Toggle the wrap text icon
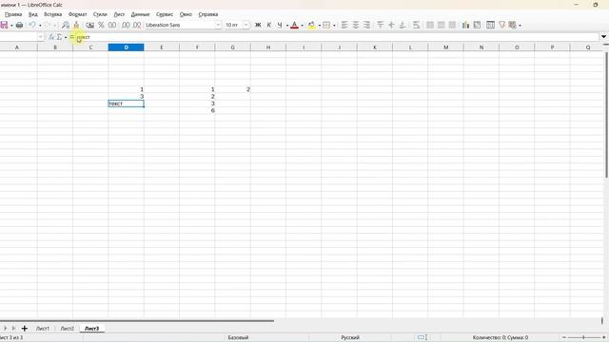Image resolution: width=609 pixels, height=342 pixels. click(x=416, y=25)
